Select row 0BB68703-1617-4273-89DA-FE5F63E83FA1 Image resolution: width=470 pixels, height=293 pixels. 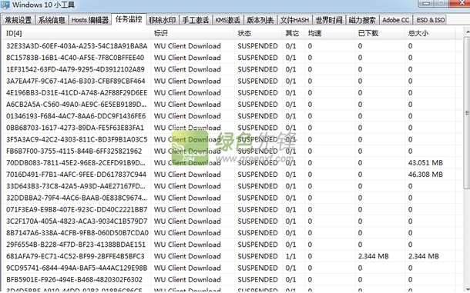(x=233, y=128)
